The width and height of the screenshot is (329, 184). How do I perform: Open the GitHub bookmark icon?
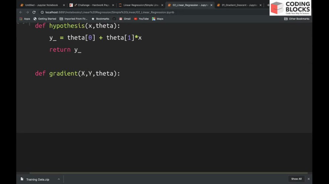pos(114,19)
